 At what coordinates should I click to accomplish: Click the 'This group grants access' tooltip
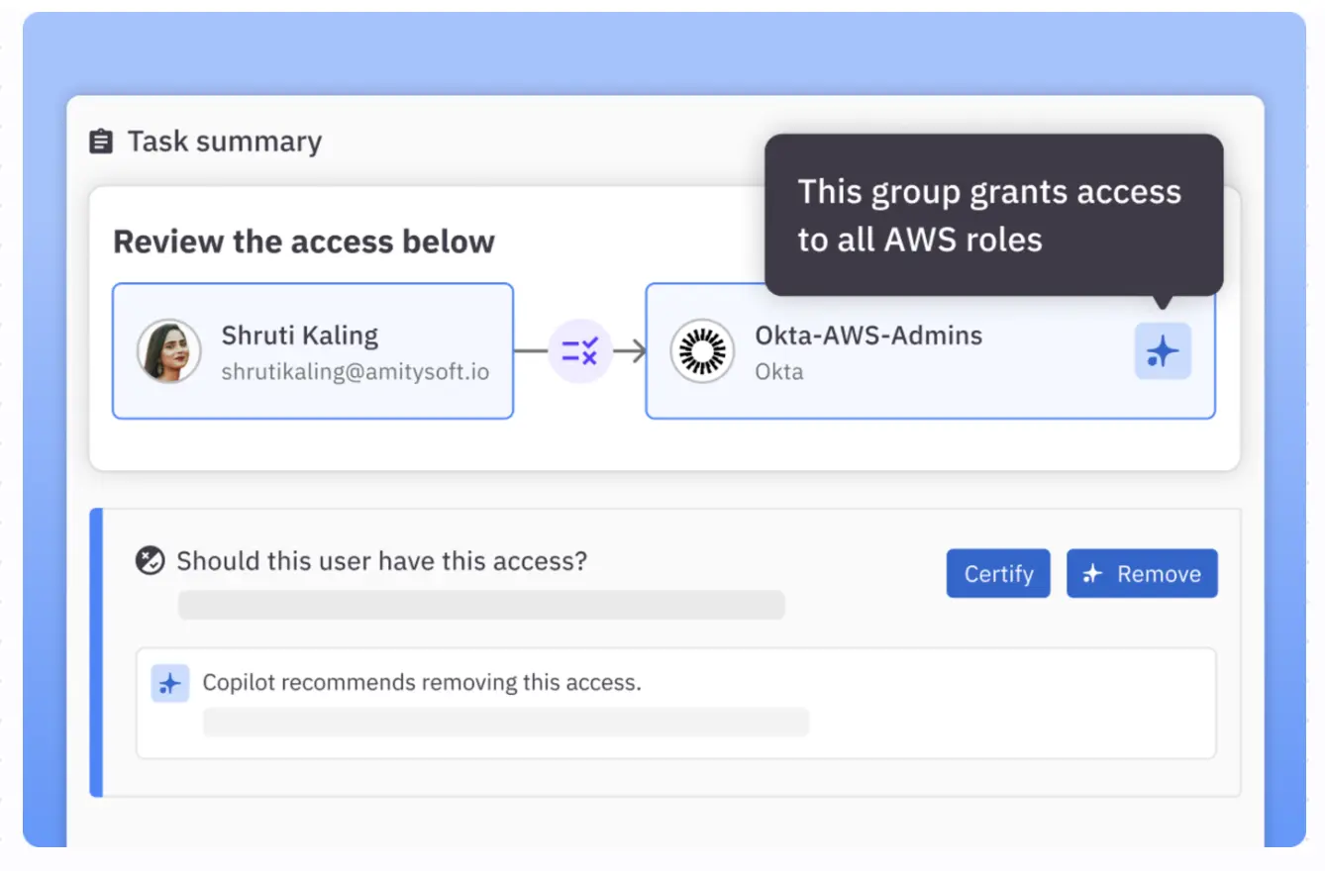[x=990, y=215]
